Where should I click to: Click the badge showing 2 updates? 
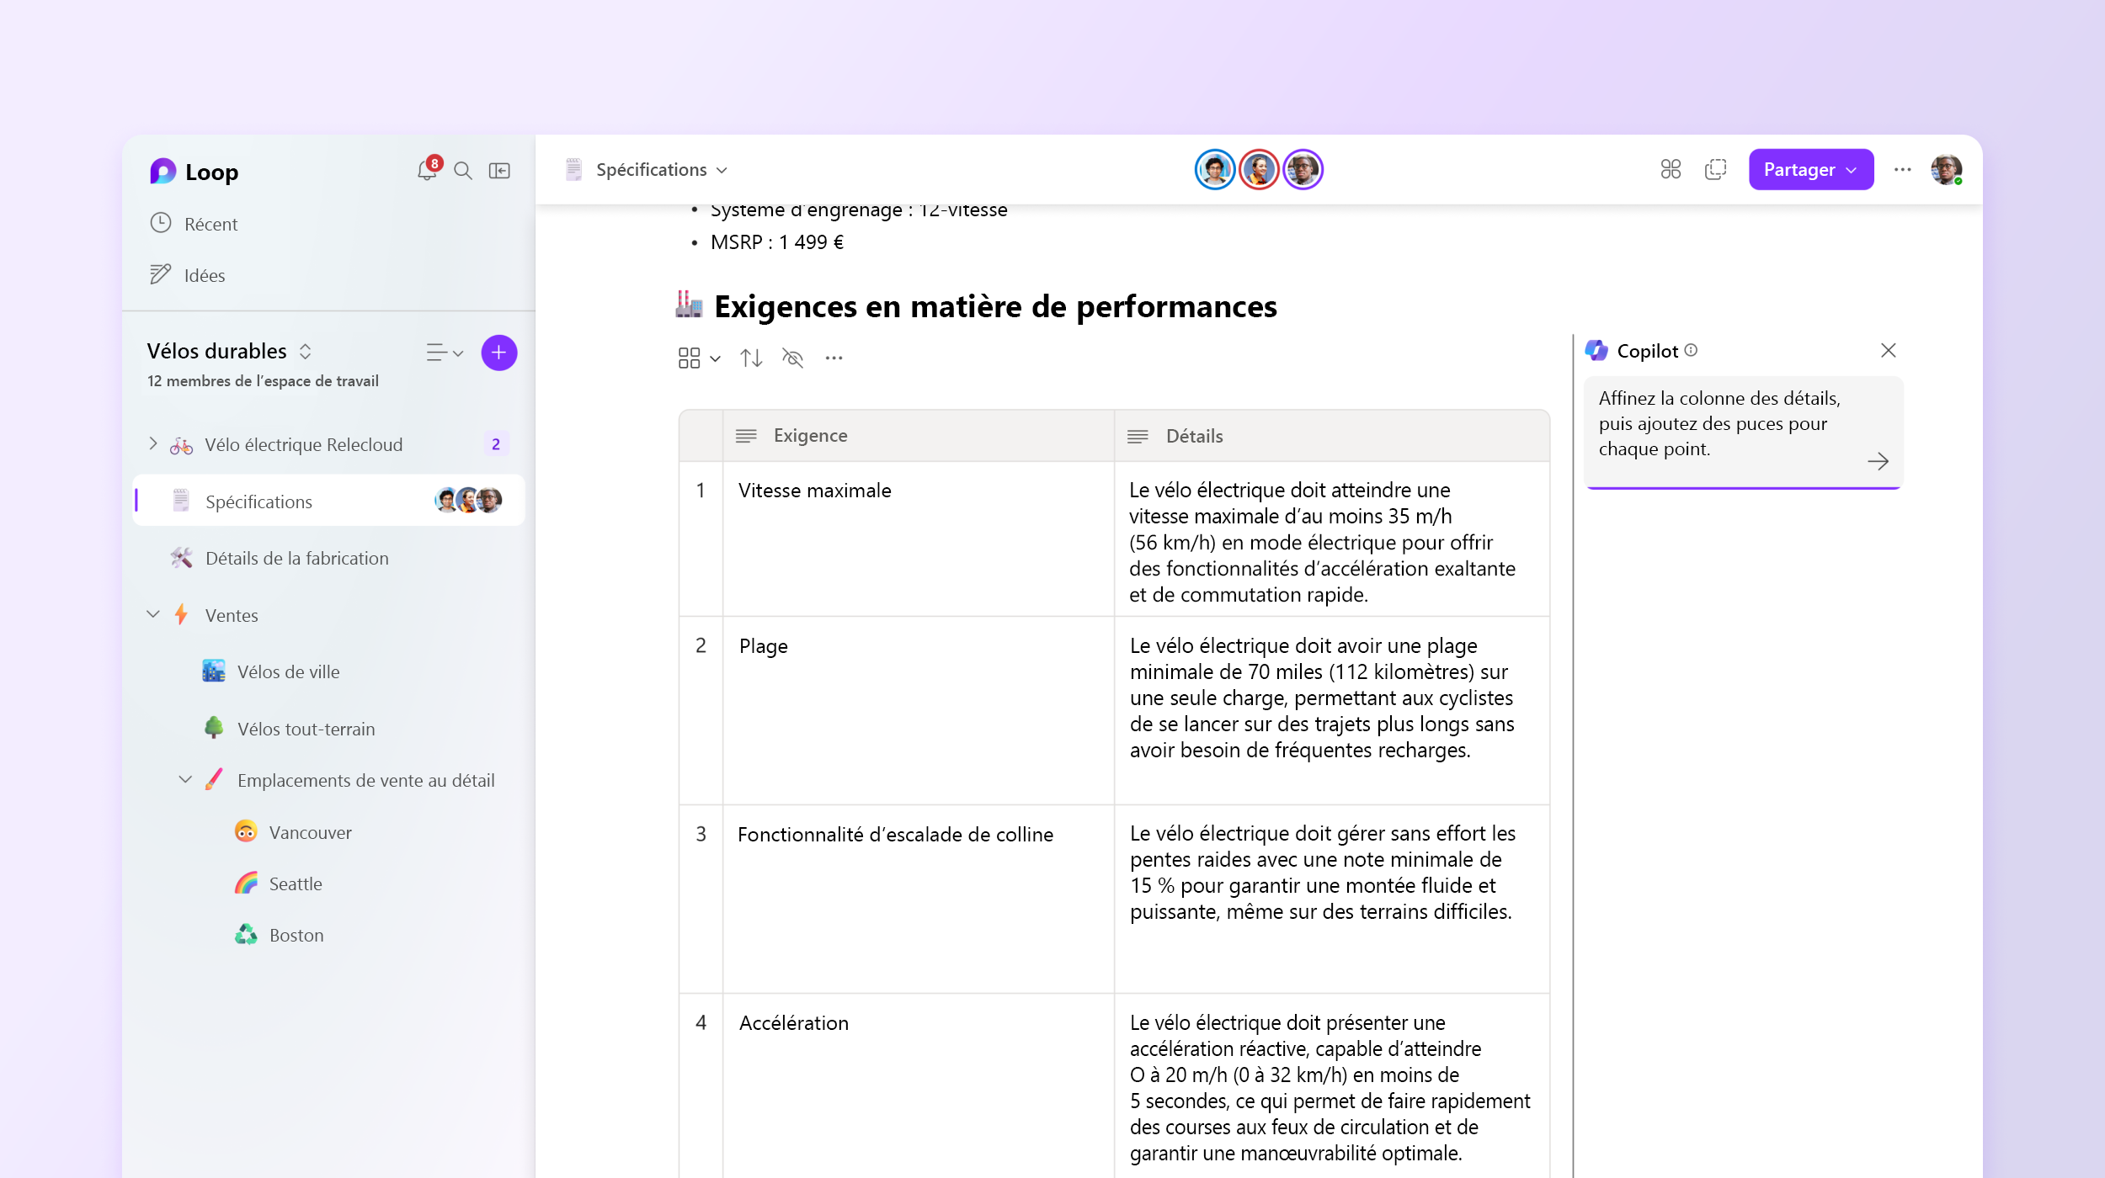point(496,444)
